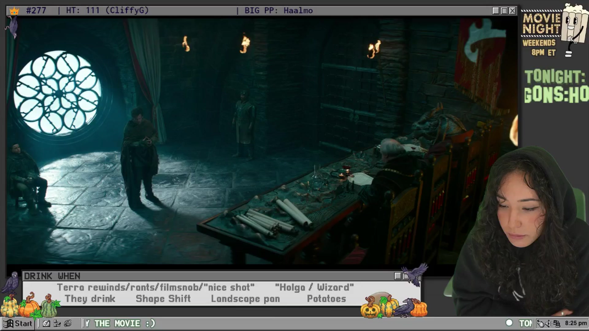
Task: Launch Internet Explorer from quick launch
Action: coord(68,323)
